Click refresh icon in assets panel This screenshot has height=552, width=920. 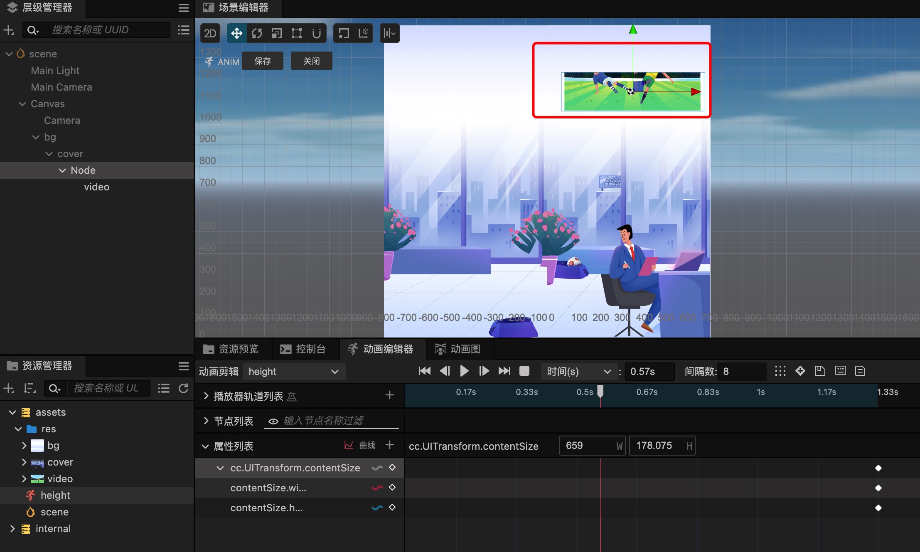click(x=183, y=388)
